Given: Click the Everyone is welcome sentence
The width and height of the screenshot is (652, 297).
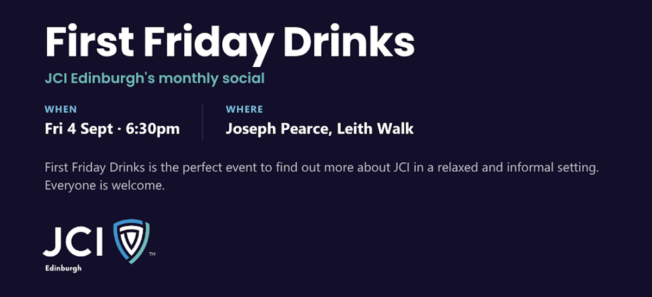Looking at the screenshot, I should click(x=105, y=185).
